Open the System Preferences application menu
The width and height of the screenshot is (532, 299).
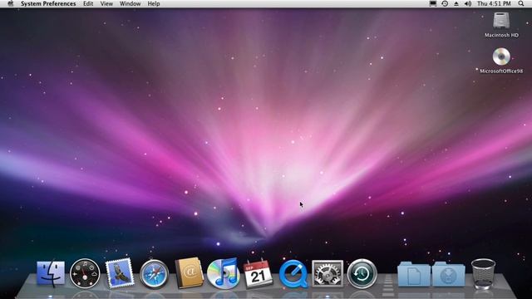(48, 3)
